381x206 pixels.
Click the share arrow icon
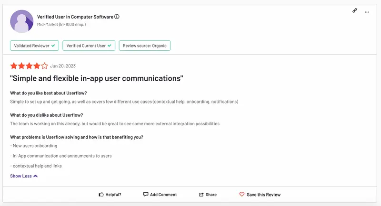pyautogui.click(x=201, y=195)
